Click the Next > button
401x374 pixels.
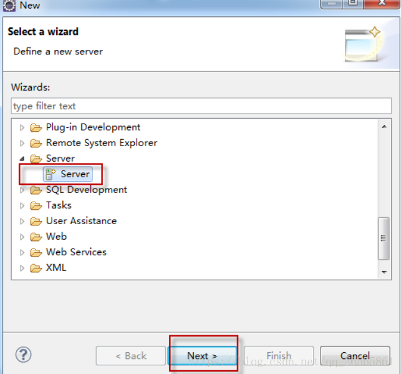point(202,355)
